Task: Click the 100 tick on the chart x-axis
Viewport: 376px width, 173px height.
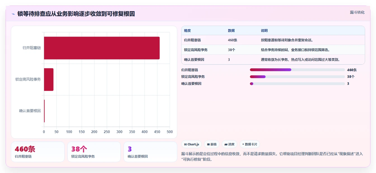Action: [69, 132]
